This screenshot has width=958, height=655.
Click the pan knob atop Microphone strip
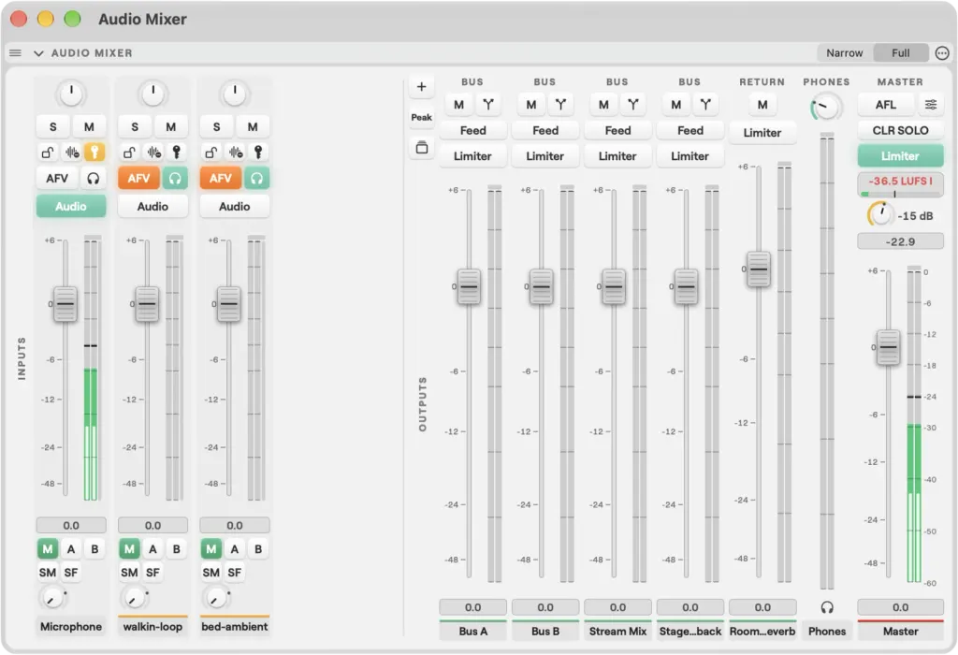pyautogui.click(x=71, y=94)
